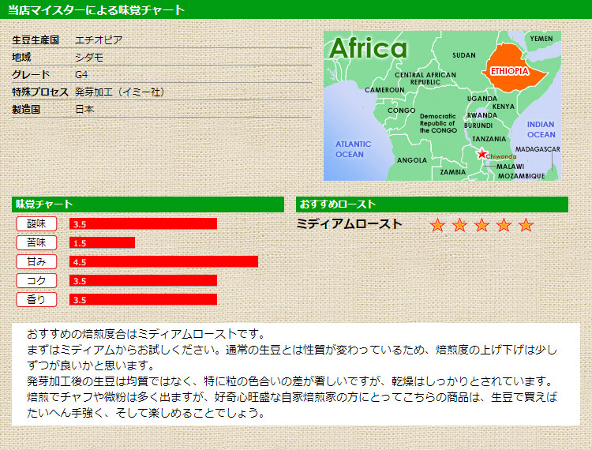Select the 苦味 taste label
The width and height of the screenshot is (592, 450).
[x=36, y=242]
